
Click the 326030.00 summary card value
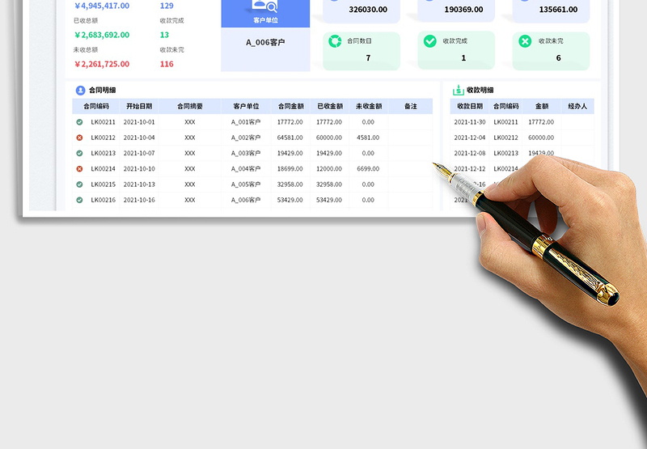tap(368, 10)
